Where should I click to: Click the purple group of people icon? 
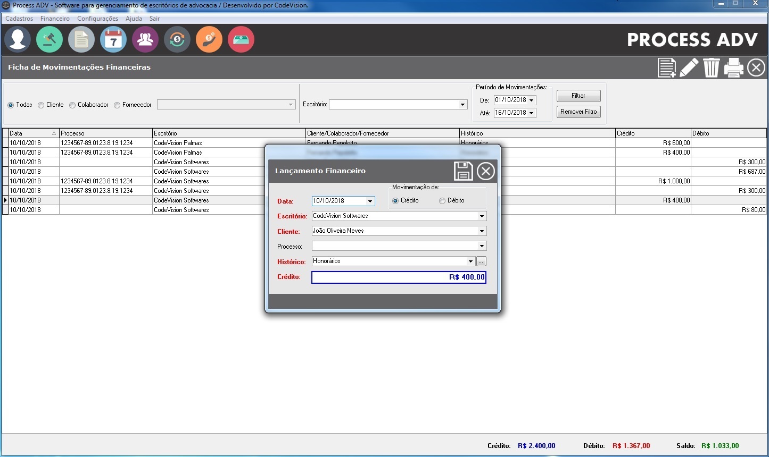pos(145,40)
